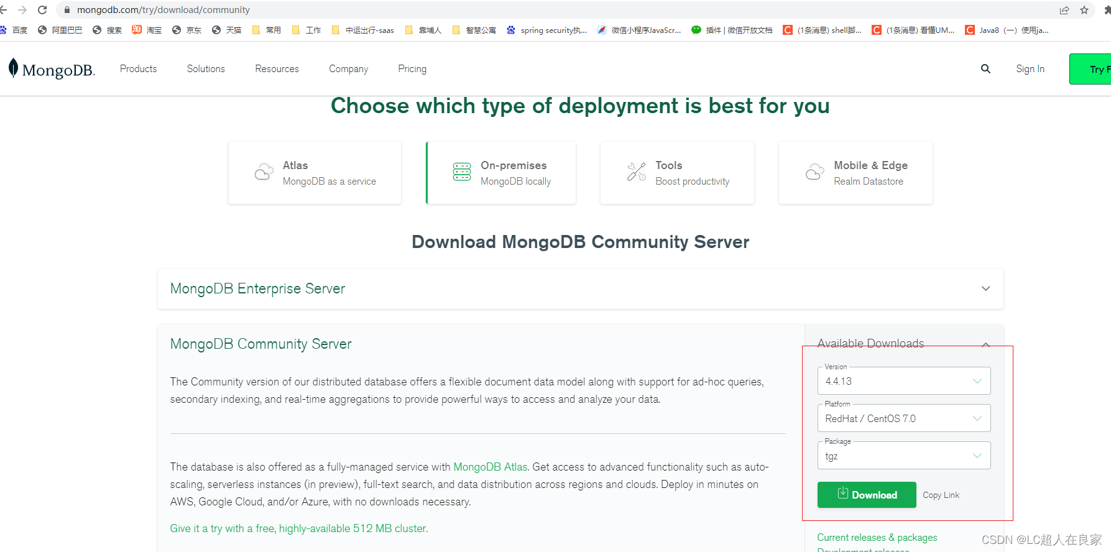1111x552 pixels.
Task: Go to the Pricing page
Action: (x=412, y=69)
